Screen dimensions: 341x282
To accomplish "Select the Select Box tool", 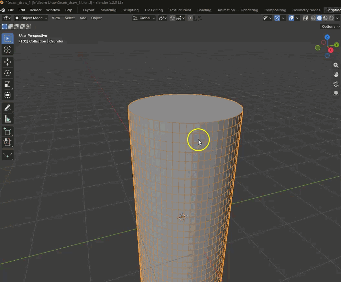I will (7, 38).
